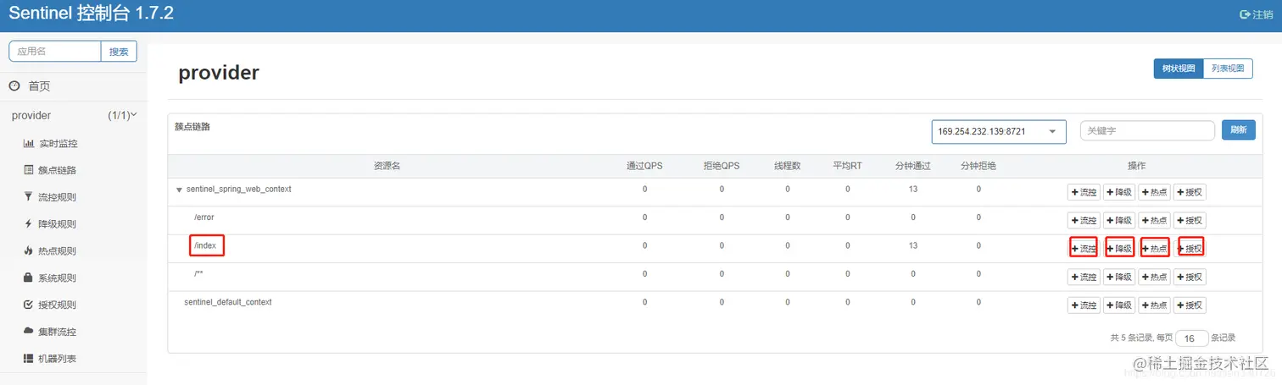The height and width of the screenshot is (385, 1282).
Task: Open 机器列表 grid icon in sidebar
Action: coord(29,359)
